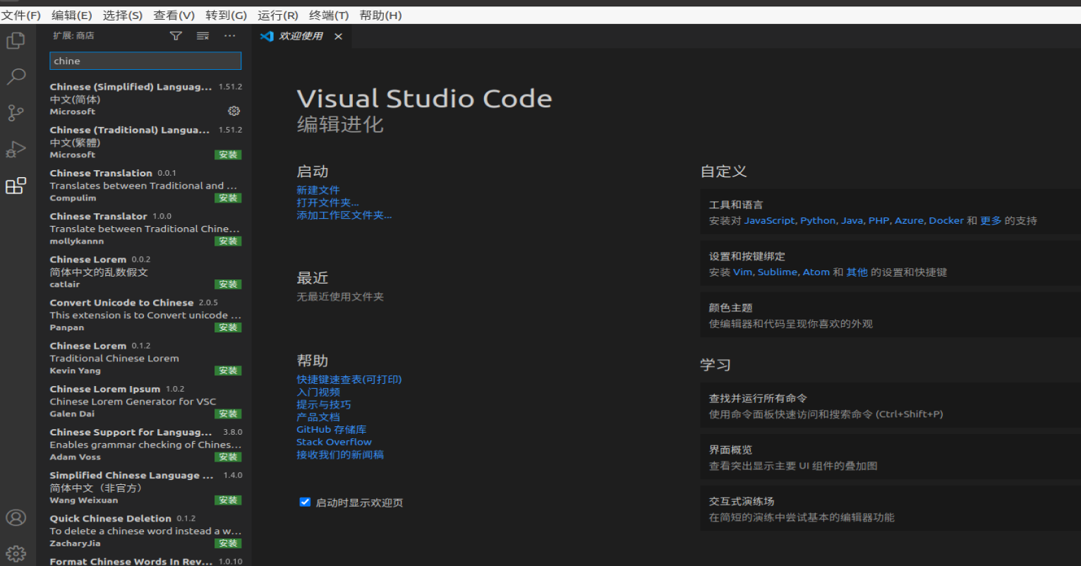Click the Python language support link

pyautogui.click(x=818, y=220)
